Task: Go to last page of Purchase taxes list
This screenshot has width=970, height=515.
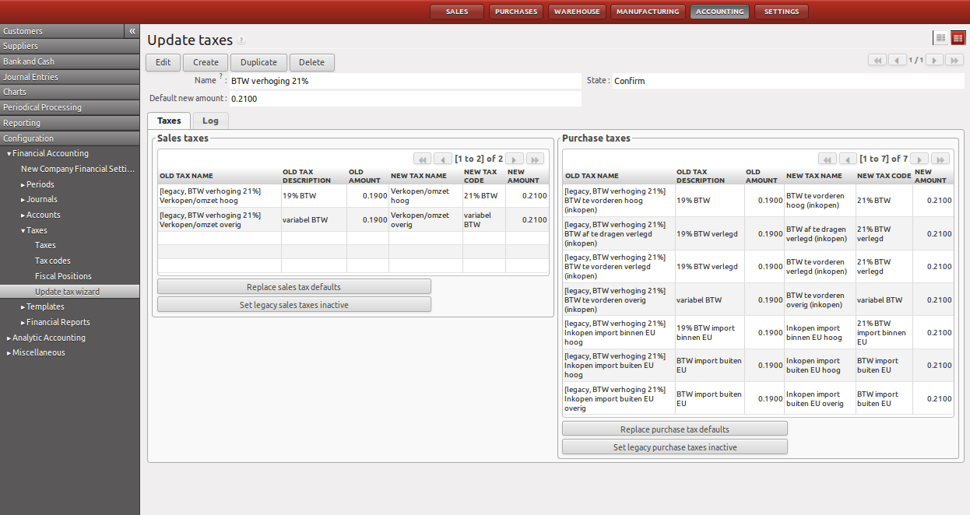Action: coord(940,159)
